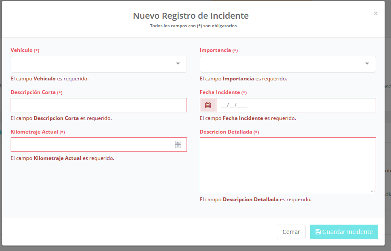
Task: Click the Fecha Incidente label
Action: [220, 92]
